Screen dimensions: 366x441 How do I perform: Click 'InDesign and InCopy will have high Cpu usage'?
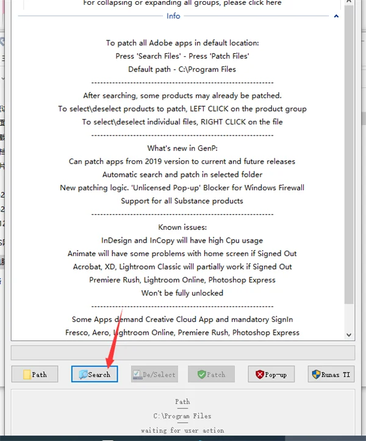[182, 240]
